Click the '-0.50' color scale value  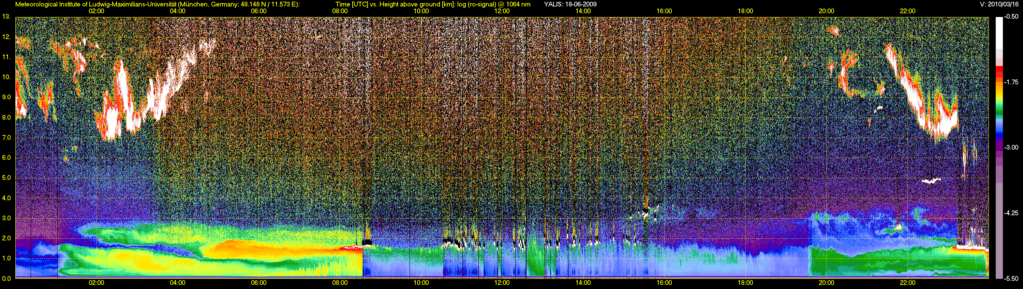[1011, 17]
